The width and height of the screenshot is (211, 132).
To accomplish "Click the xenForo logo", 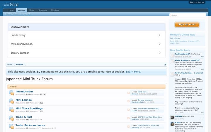I will click(x=11, y=5).
